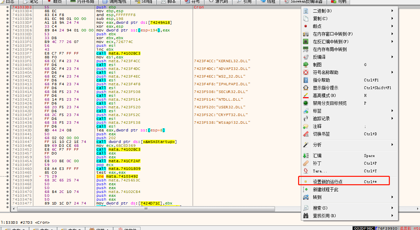Switch to the 调用堆栈 call stack tab
The height and width of the screenshot is (230, 420).
click(115, 2)
